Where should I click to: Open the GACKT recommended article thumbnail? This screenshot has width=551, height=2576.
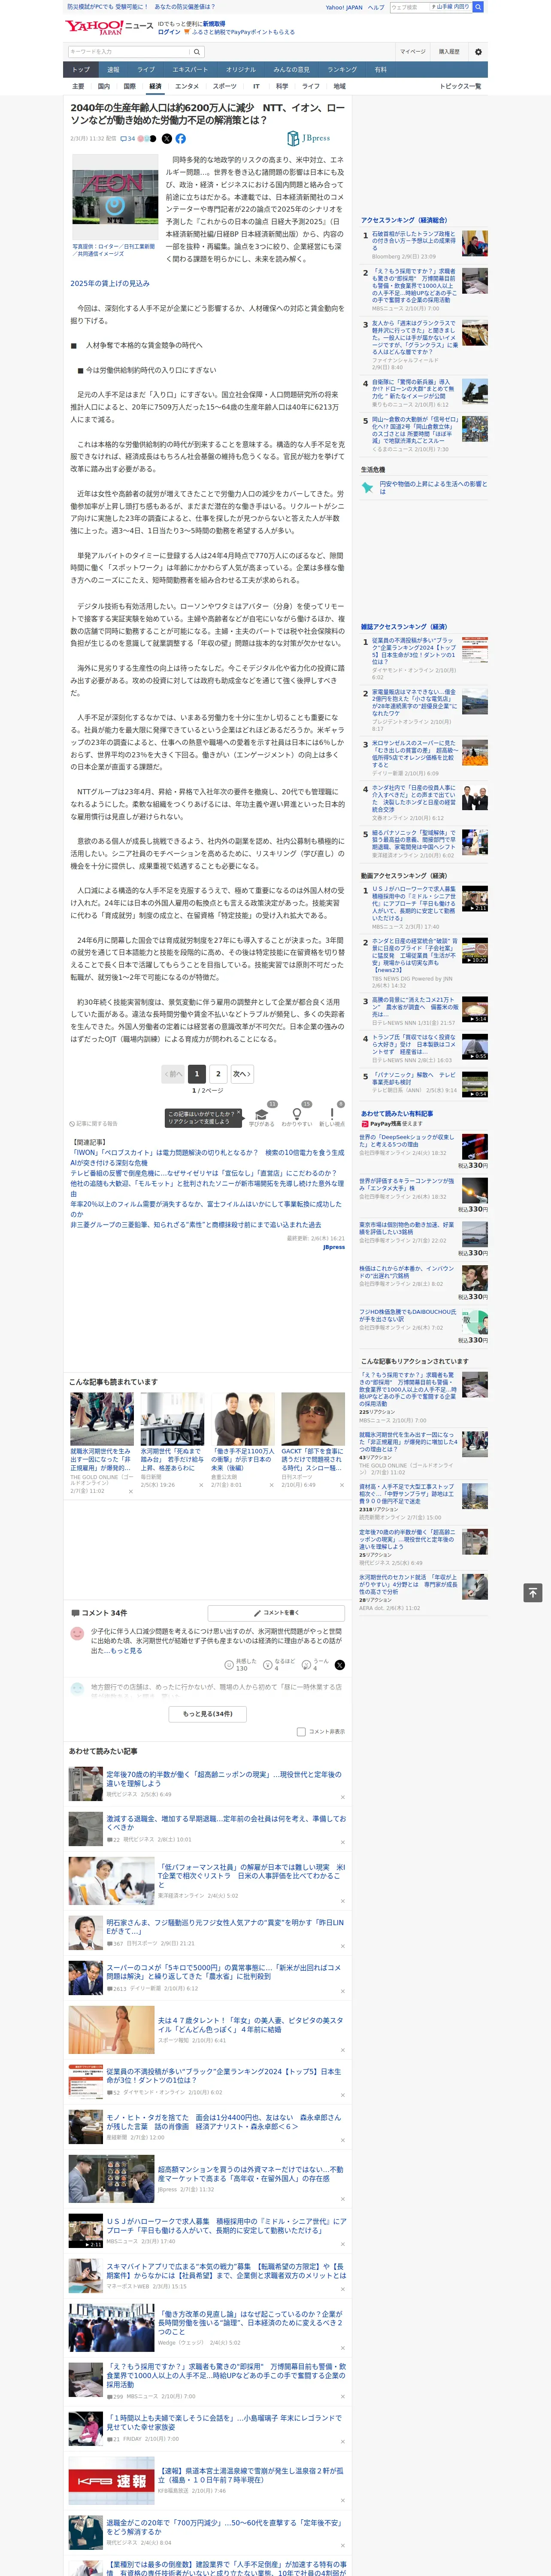tap(313, 1418)
